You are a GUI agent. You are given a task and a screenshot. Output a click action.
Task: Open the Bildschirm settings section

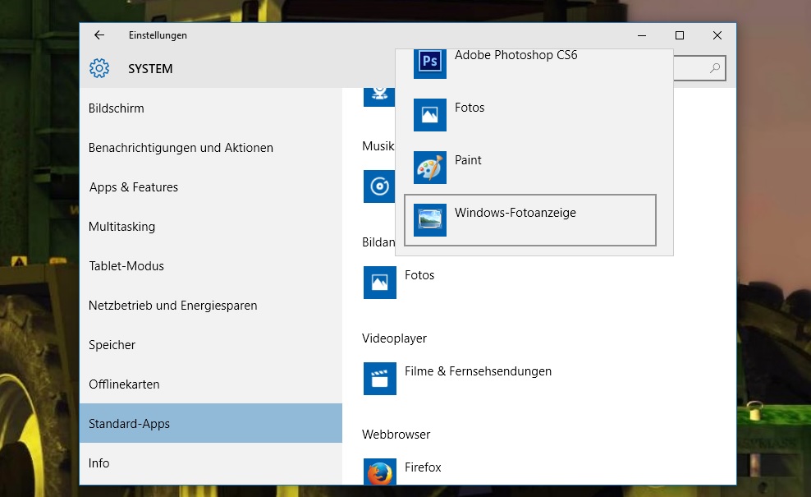(x=117, y=108)
